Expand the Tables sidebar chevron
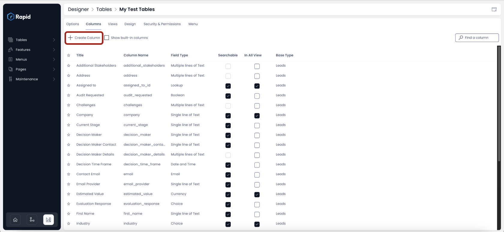This screenshot has width=504, height=232. click(x=54, y=40)
